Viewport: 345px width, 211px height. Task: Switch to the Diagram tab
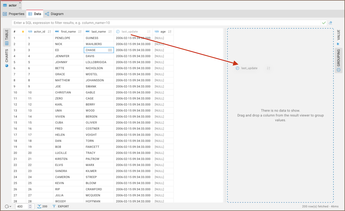click(x=54, y=14)
